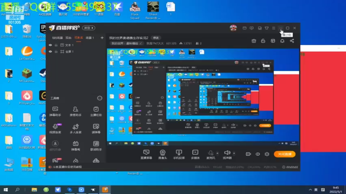Click the gift box icon in header
This screenshot has height=194, width=346.
pos(254,41)
